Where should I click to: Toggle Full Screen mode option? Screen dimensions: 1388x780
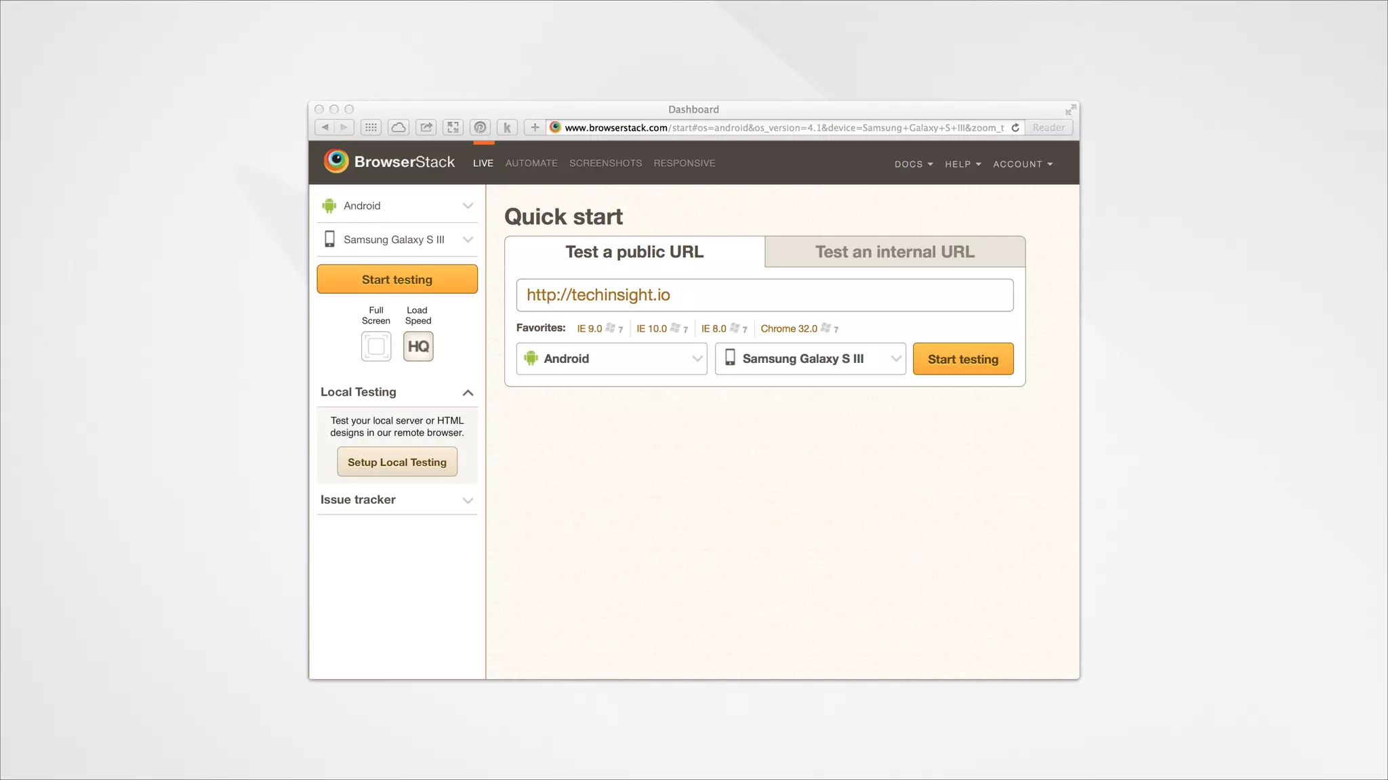point(376,347)
